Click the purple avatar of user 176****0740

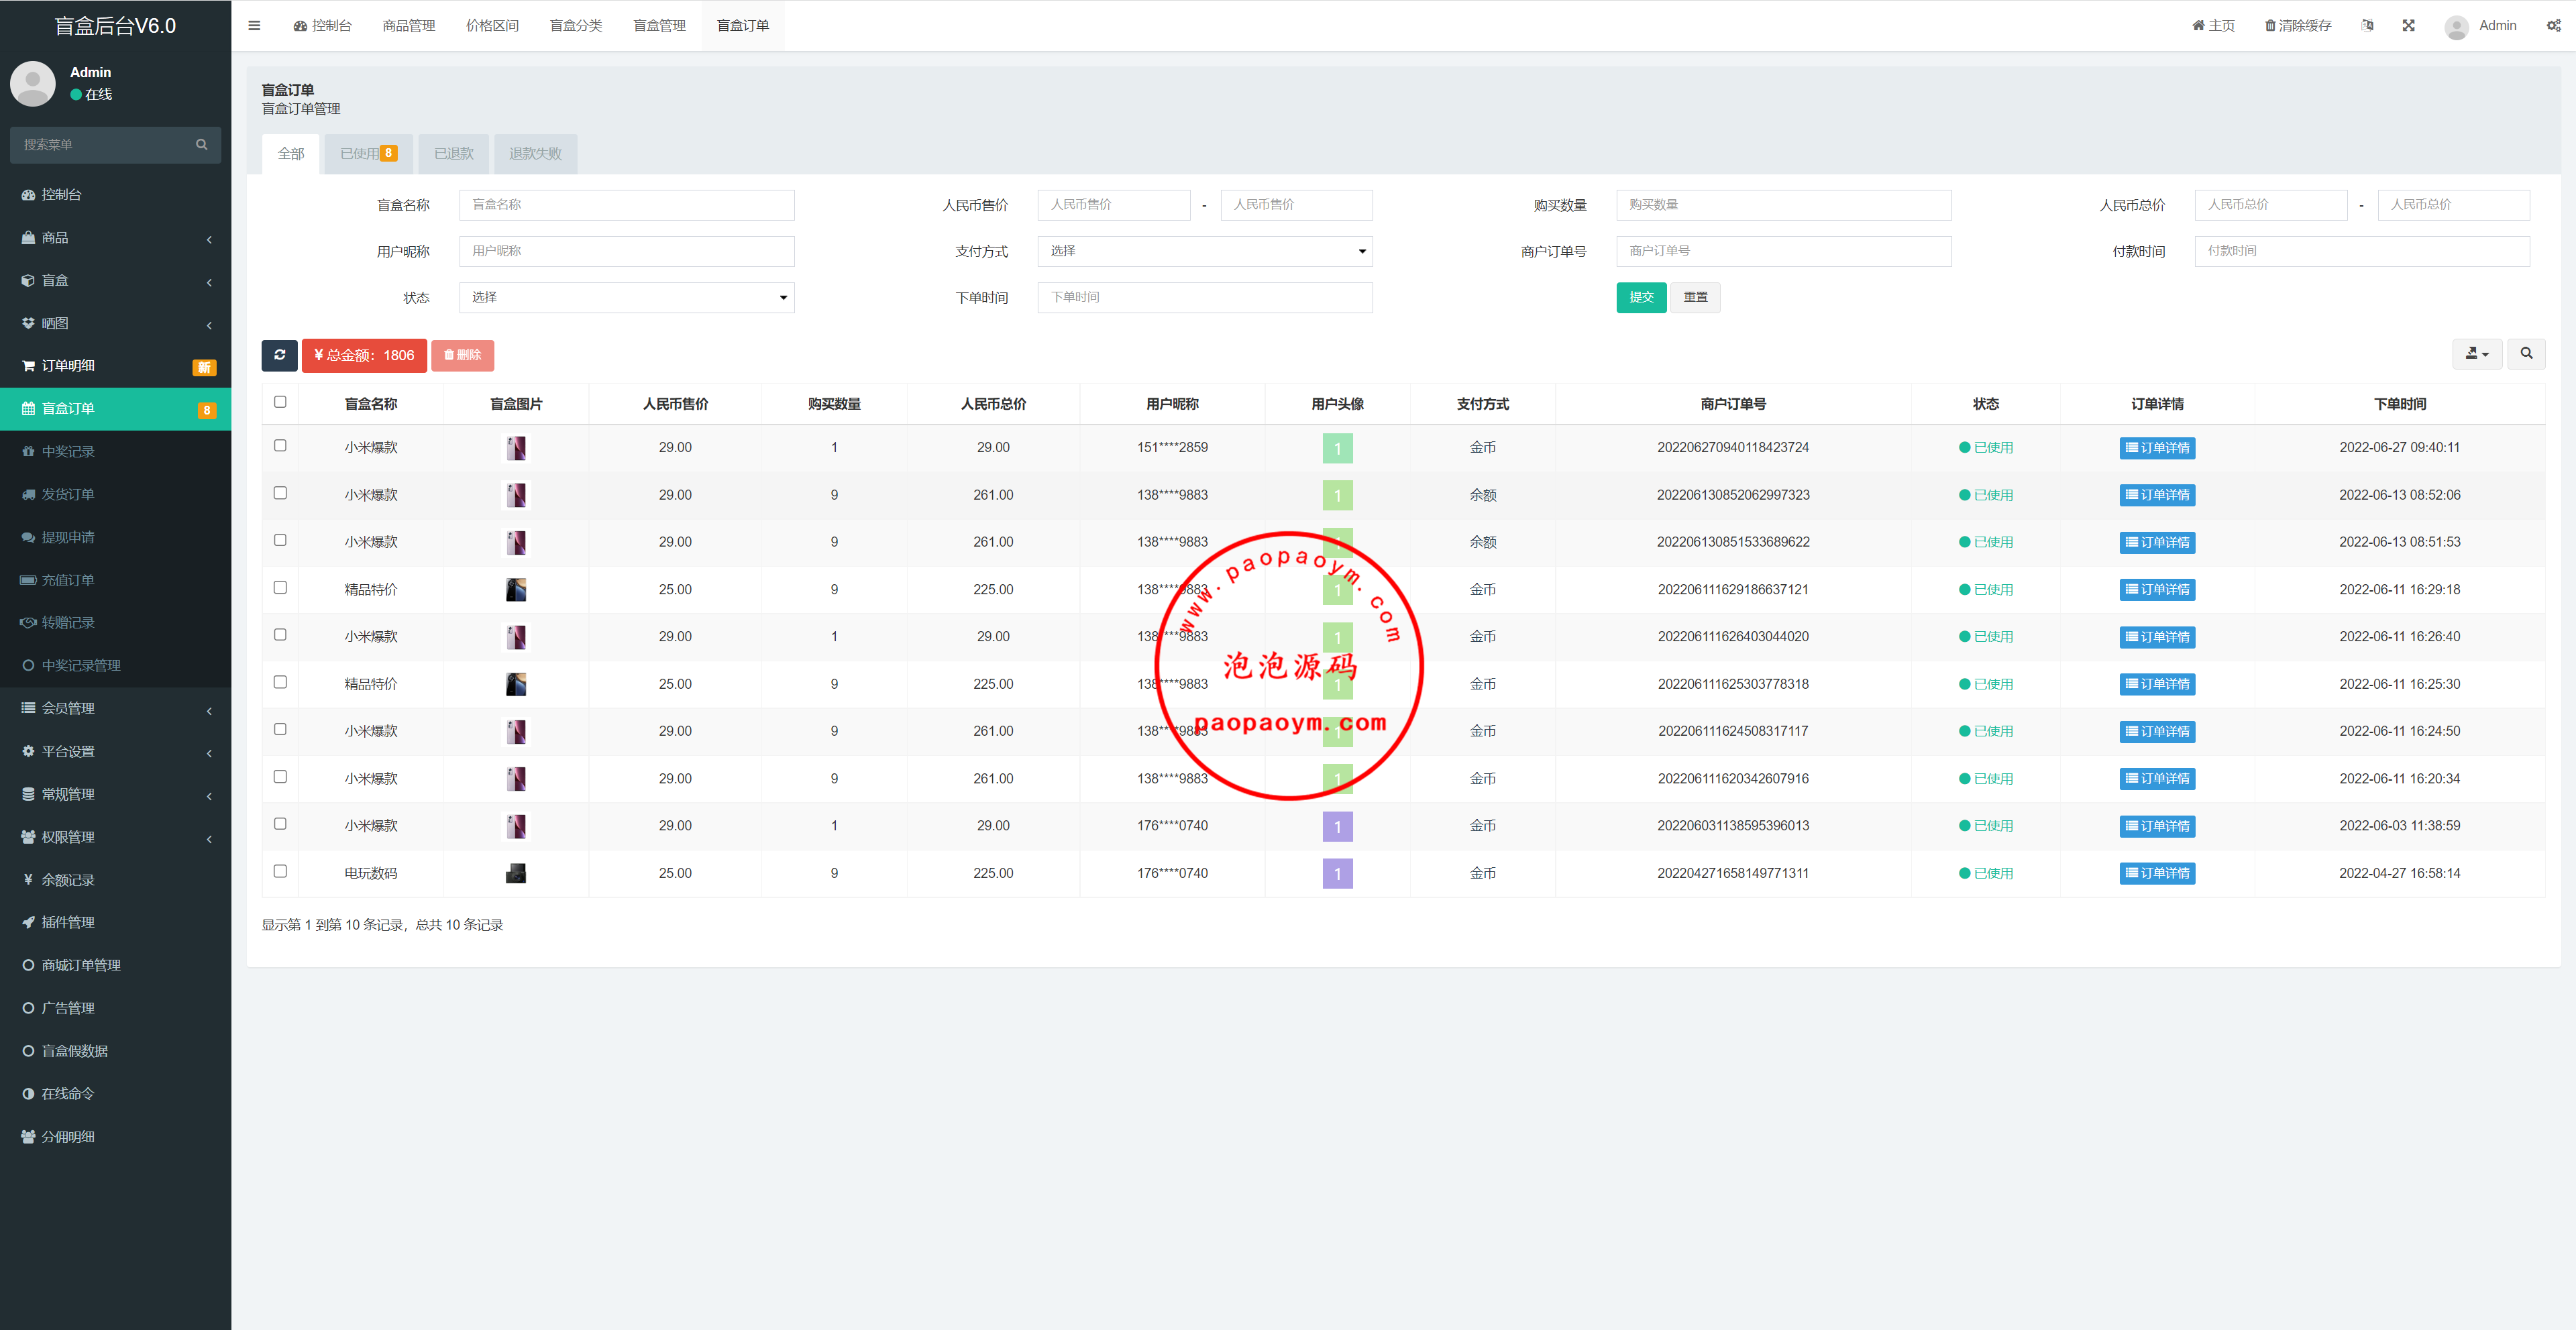click(x=1337, y=826)
